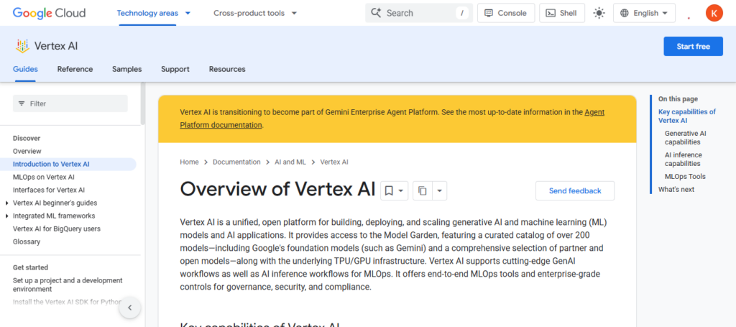Click the Overview of Vertex AI title
The height and width of the screenshot is (327, 736).
[277, 189]
